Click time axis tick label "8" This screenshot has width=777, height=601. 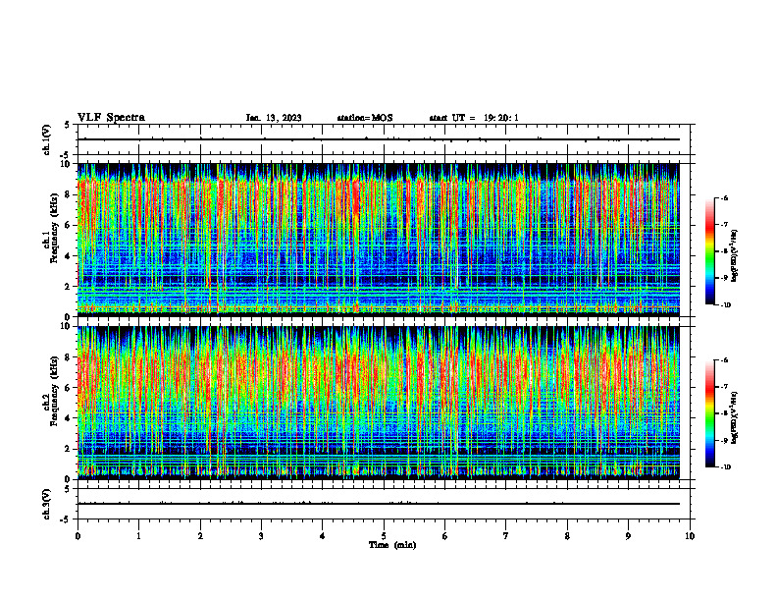[567, 536]
